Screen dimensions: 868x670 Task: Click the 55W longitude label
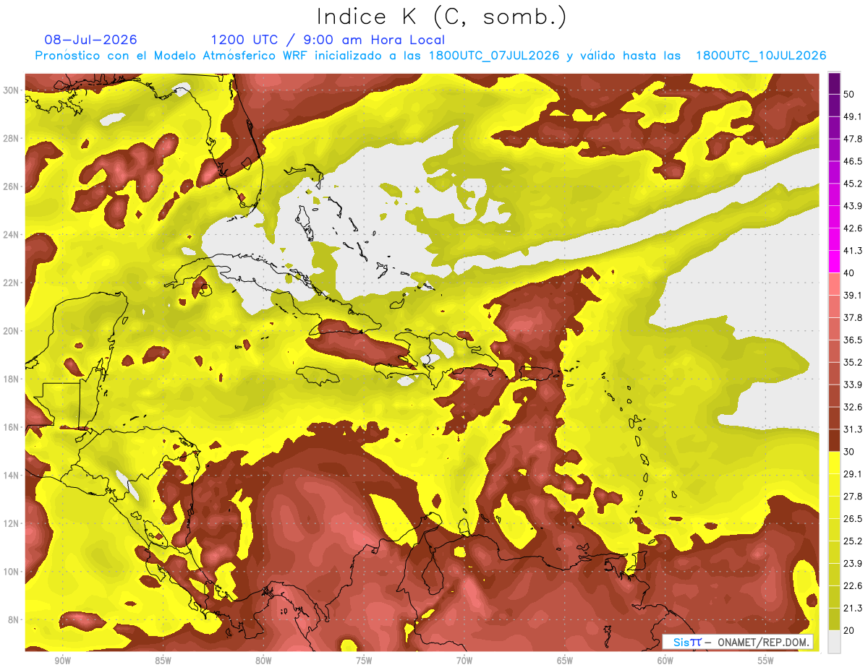(x=766, y=661)
